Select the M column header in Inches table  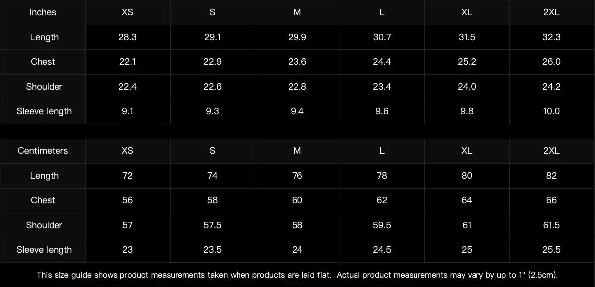tap(297, 12)
